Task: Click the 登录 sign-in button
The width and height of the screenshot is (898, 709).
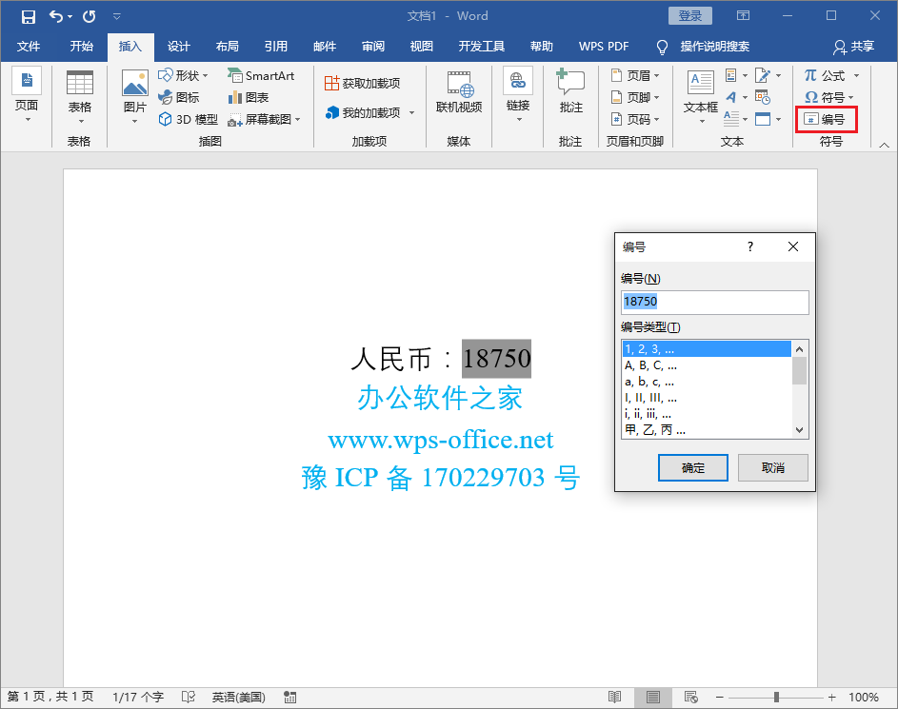Action: (690, 16)
